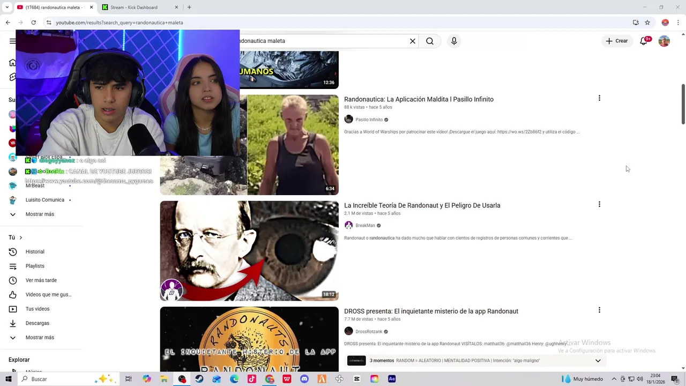686x386 pixels.
Task: Start voice search with the microphone icon
Action: (x=454, y=41)
